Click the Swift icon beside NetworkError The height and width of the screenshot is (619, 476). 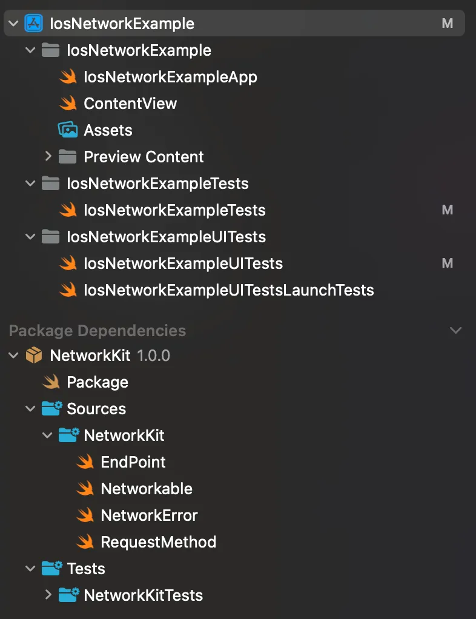85,515
